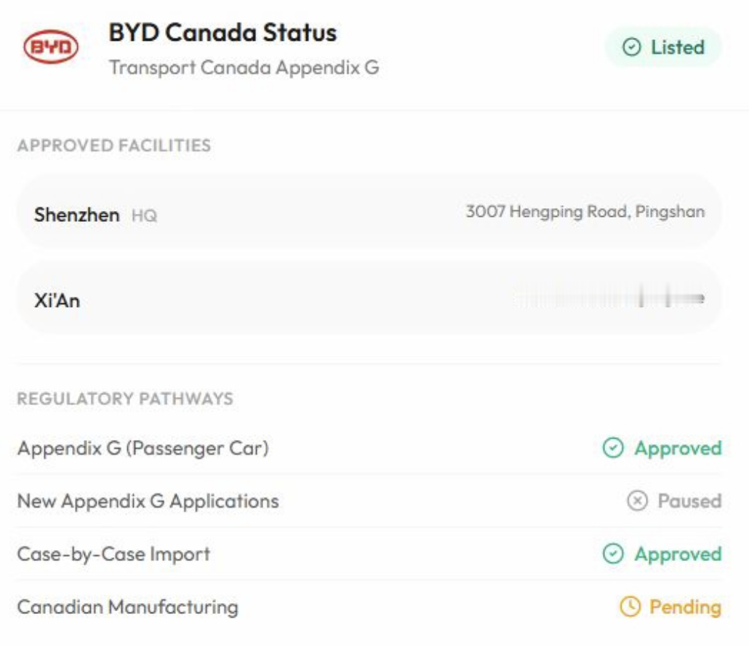This screenshot has width=749, height=646.
Task: Click the blurred Xi'An address text
Action: point(609,298)
